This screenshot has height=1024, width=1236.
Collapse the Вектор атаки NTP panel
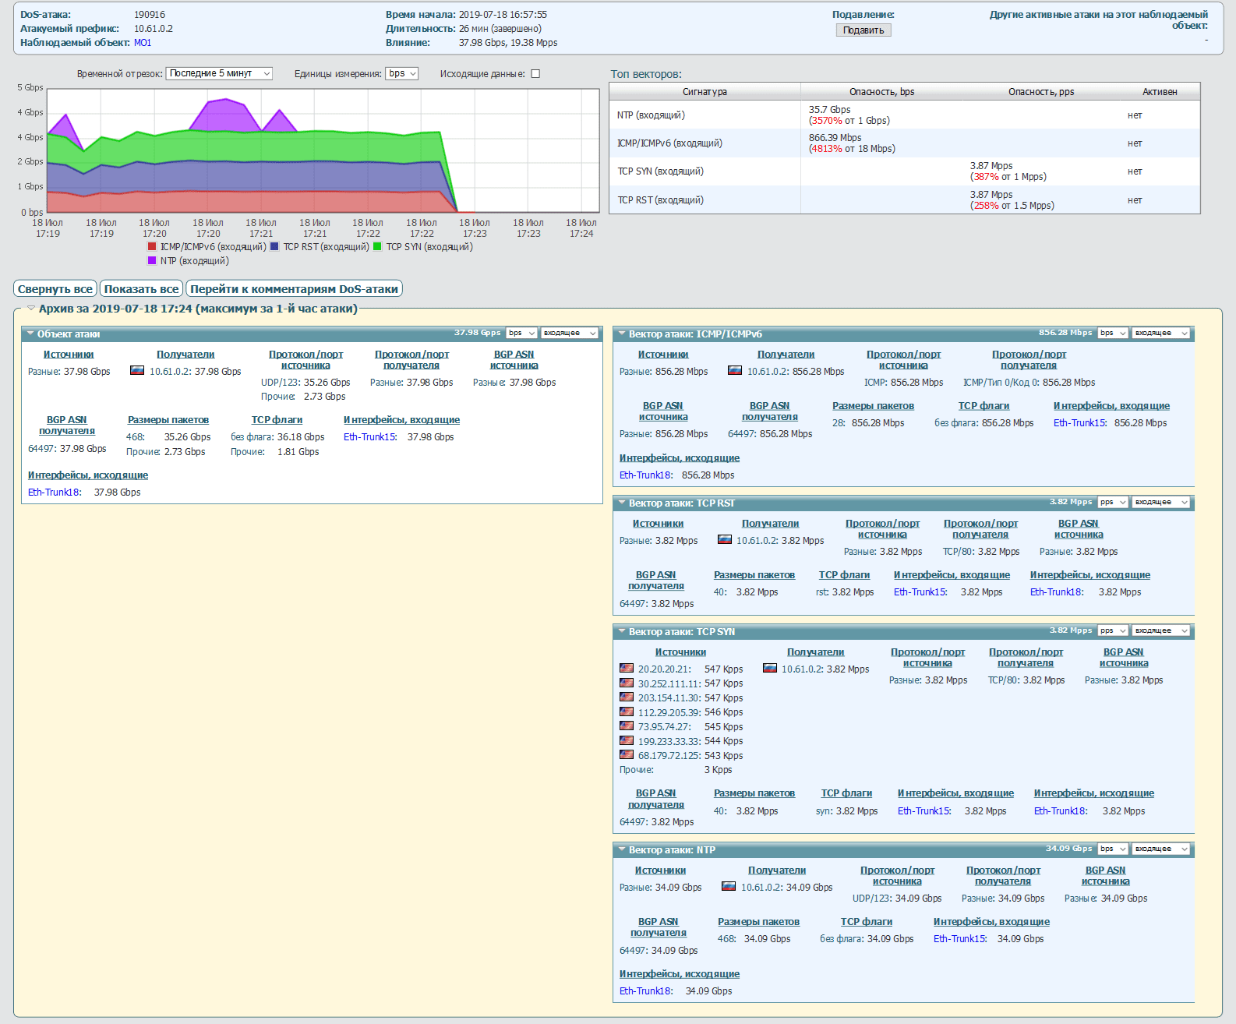click(x=622, y=849)
